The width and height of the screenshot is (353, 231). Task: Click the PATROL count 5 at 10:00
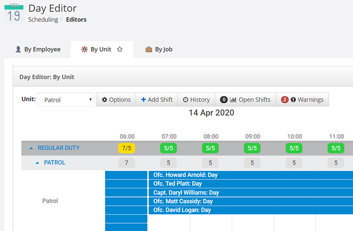[x=294, y=163]
